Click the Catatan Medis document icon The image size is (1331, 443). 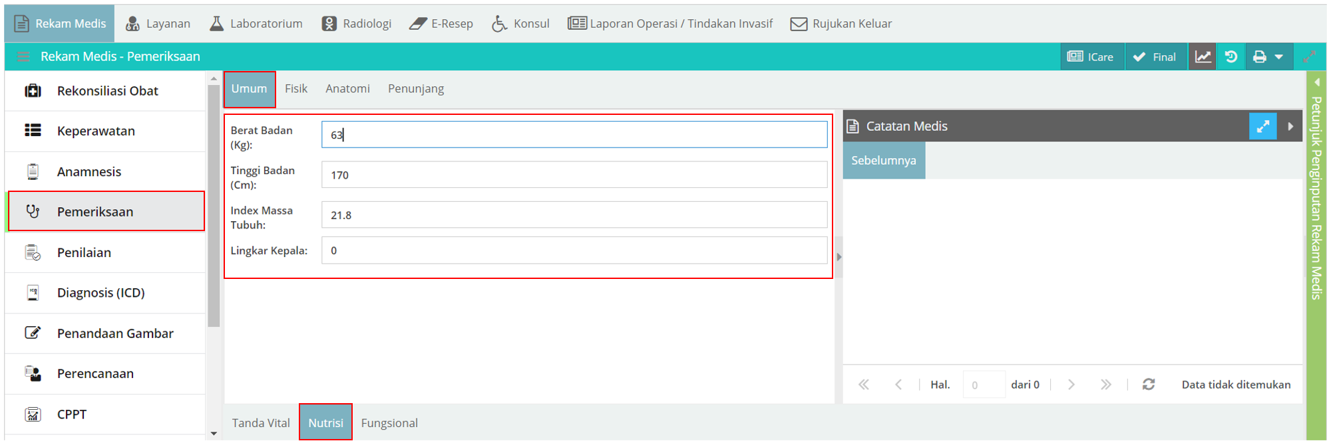click(x=853, y=126)
